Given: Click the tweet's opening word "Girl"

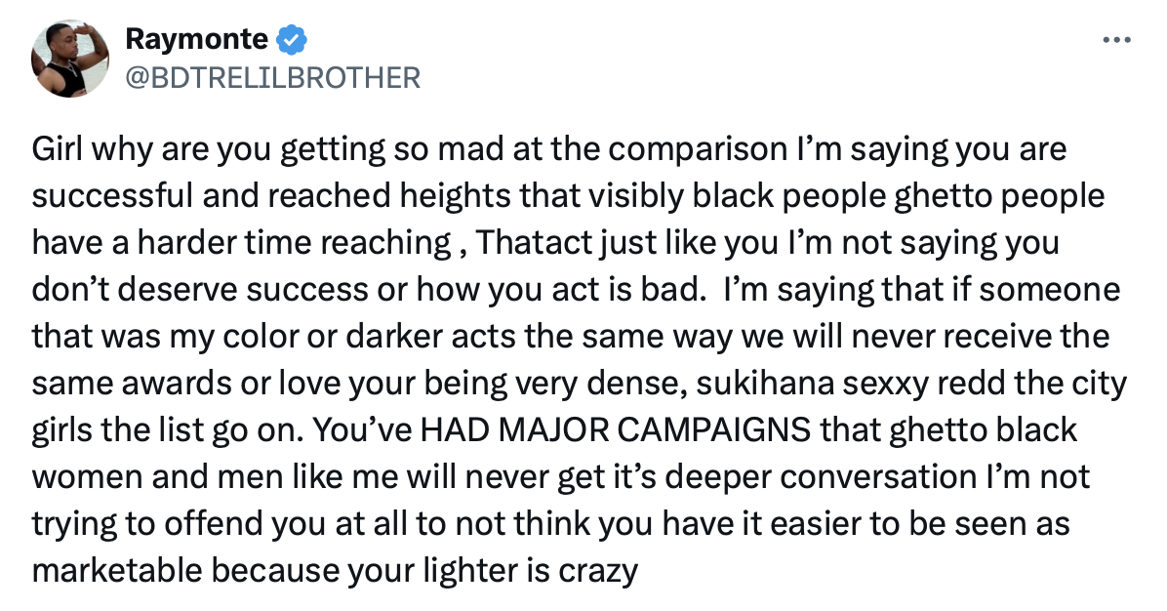Looking at the screenshot, I should point(58,152).
